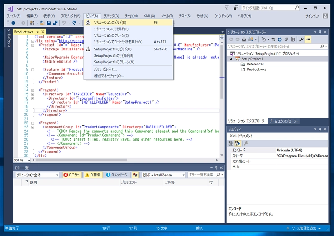Collapse the ComponentGroup code outline node
Viewport: 334px width, 236px height.
click(x=33, y=127)
